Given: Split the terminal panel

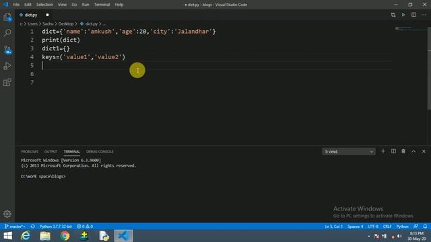Looking at the screenshot, I should (x=393, y=151).
